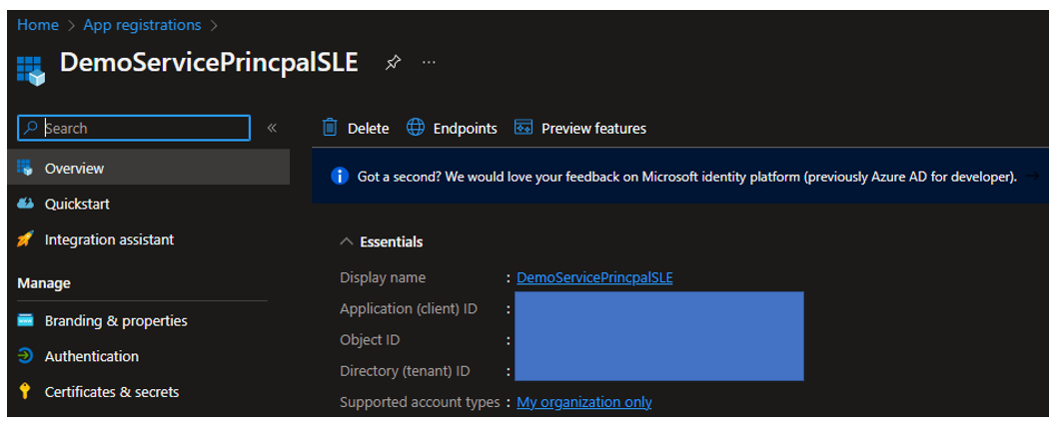This screenshot has width=1059, height=429.
Task: Click the Authentication arrow icon
Action: pyautogui.click(x=25, y=356)
